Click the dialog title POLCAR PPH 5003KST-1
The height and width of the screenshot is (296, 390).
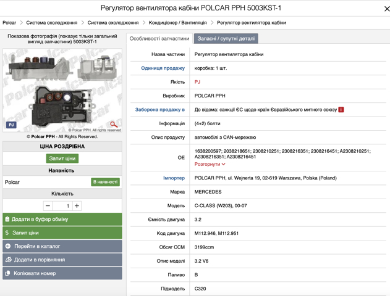click(191, 8)
